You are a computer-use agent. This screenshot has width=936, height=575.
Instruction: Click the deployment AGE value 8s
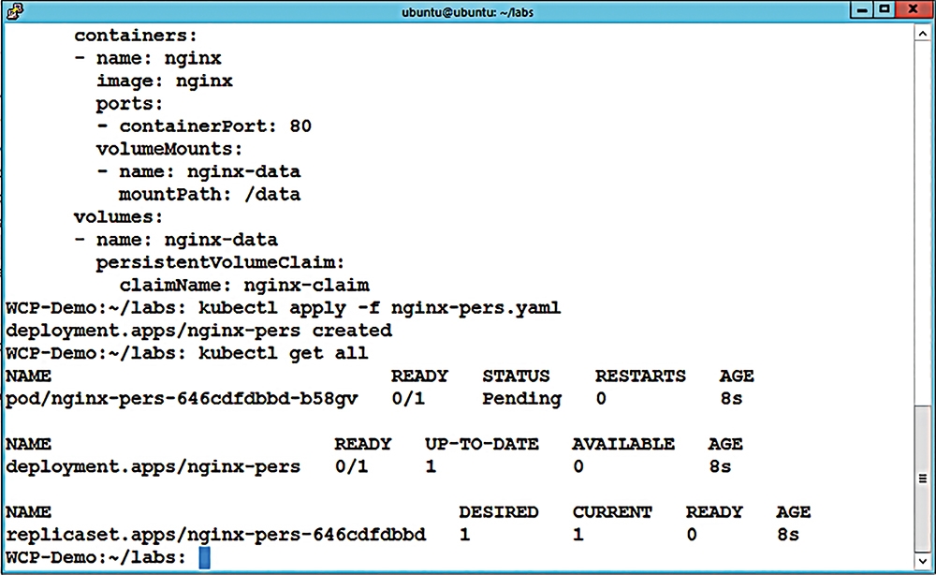[x=720, y=467]
